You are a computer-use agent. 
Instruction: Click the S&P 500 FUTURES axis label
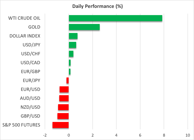tap(21, 125)
